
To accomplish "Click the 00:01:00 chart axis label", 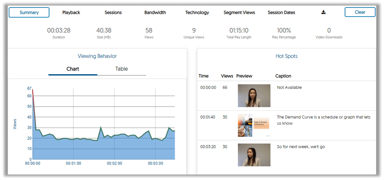I will click(x=74, y=164).
